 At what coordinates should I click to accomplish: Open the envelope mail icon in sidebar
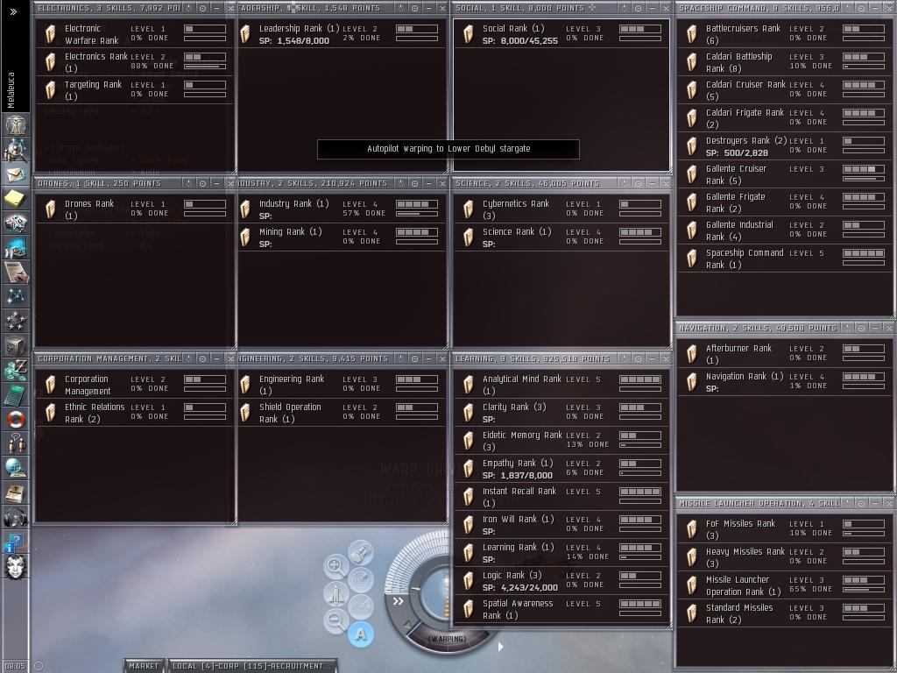click(x=16, y=174)
